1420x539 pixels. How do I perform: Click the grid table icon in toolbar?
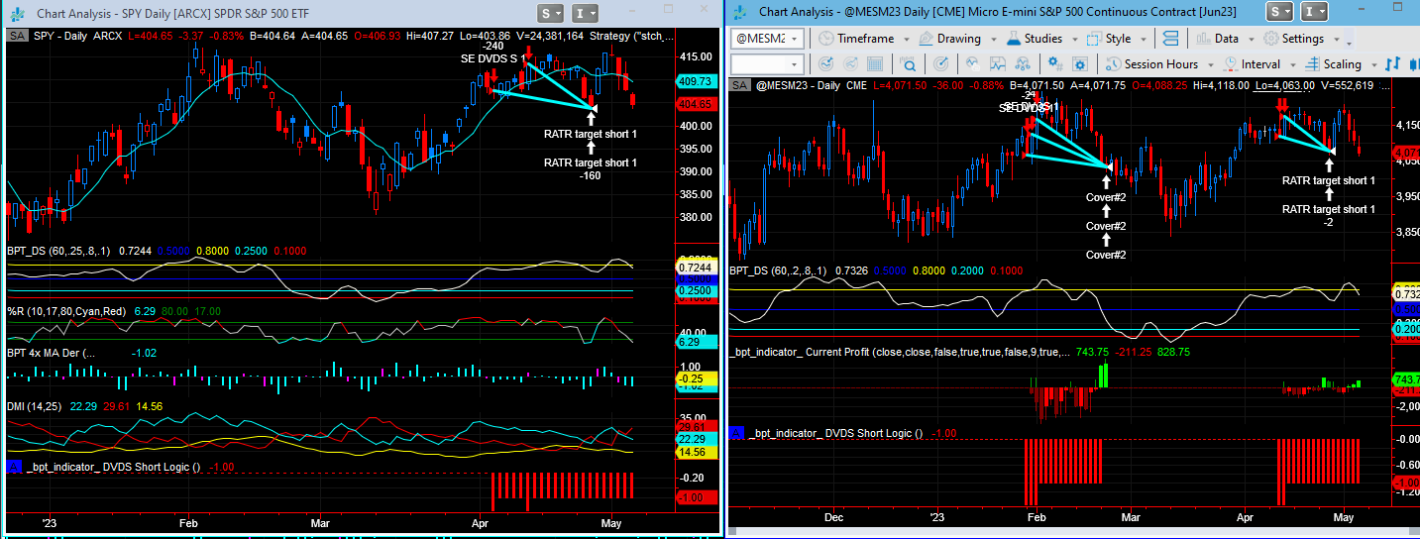(875, 64)
